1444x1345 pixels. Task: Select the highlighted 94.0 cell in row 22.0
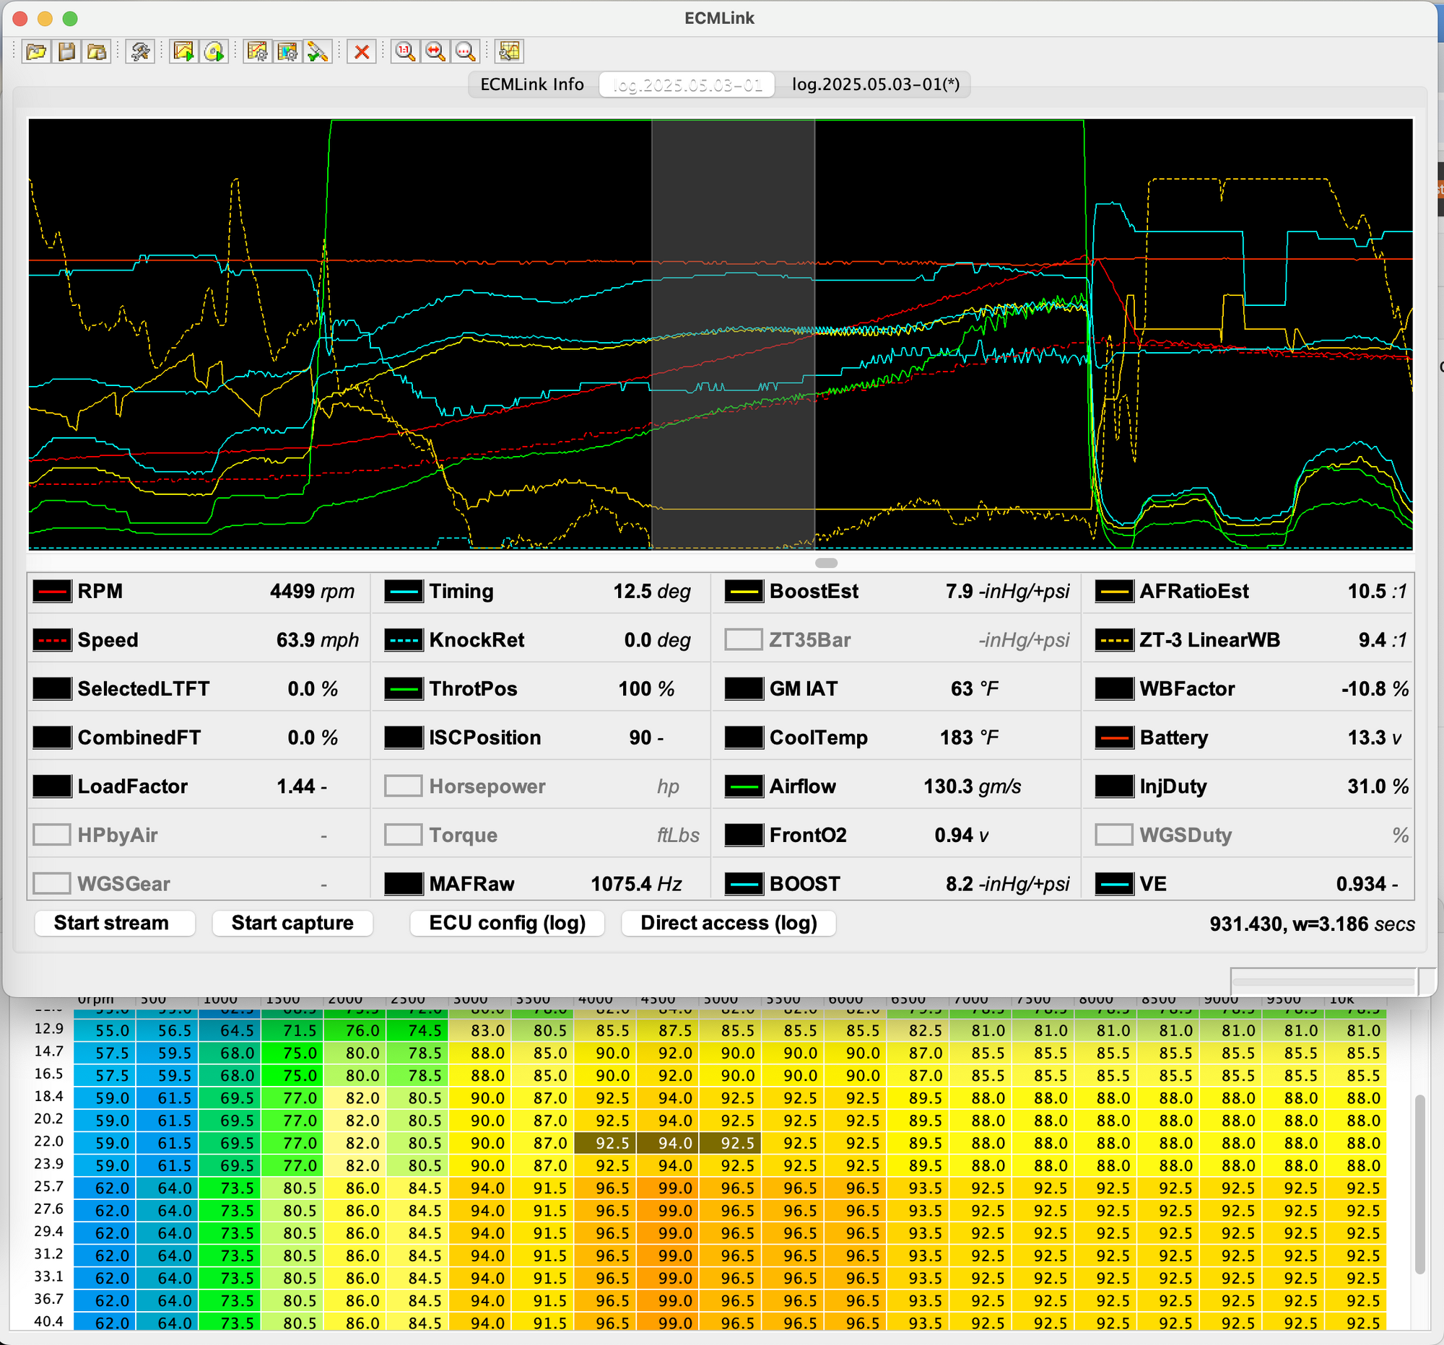(x=669, y=1143)
